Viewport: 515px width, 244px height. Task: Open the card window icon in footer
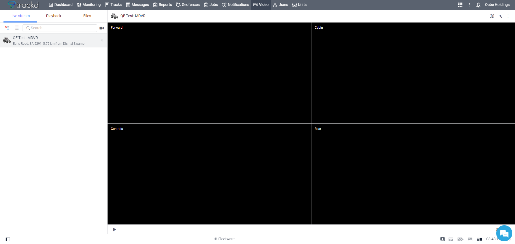(x=451, y=239)
